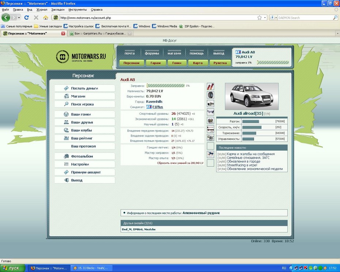Screen dimensions: 340x272
Task: Click the Разгон stat bar
Action: click(x=251, y=121)
